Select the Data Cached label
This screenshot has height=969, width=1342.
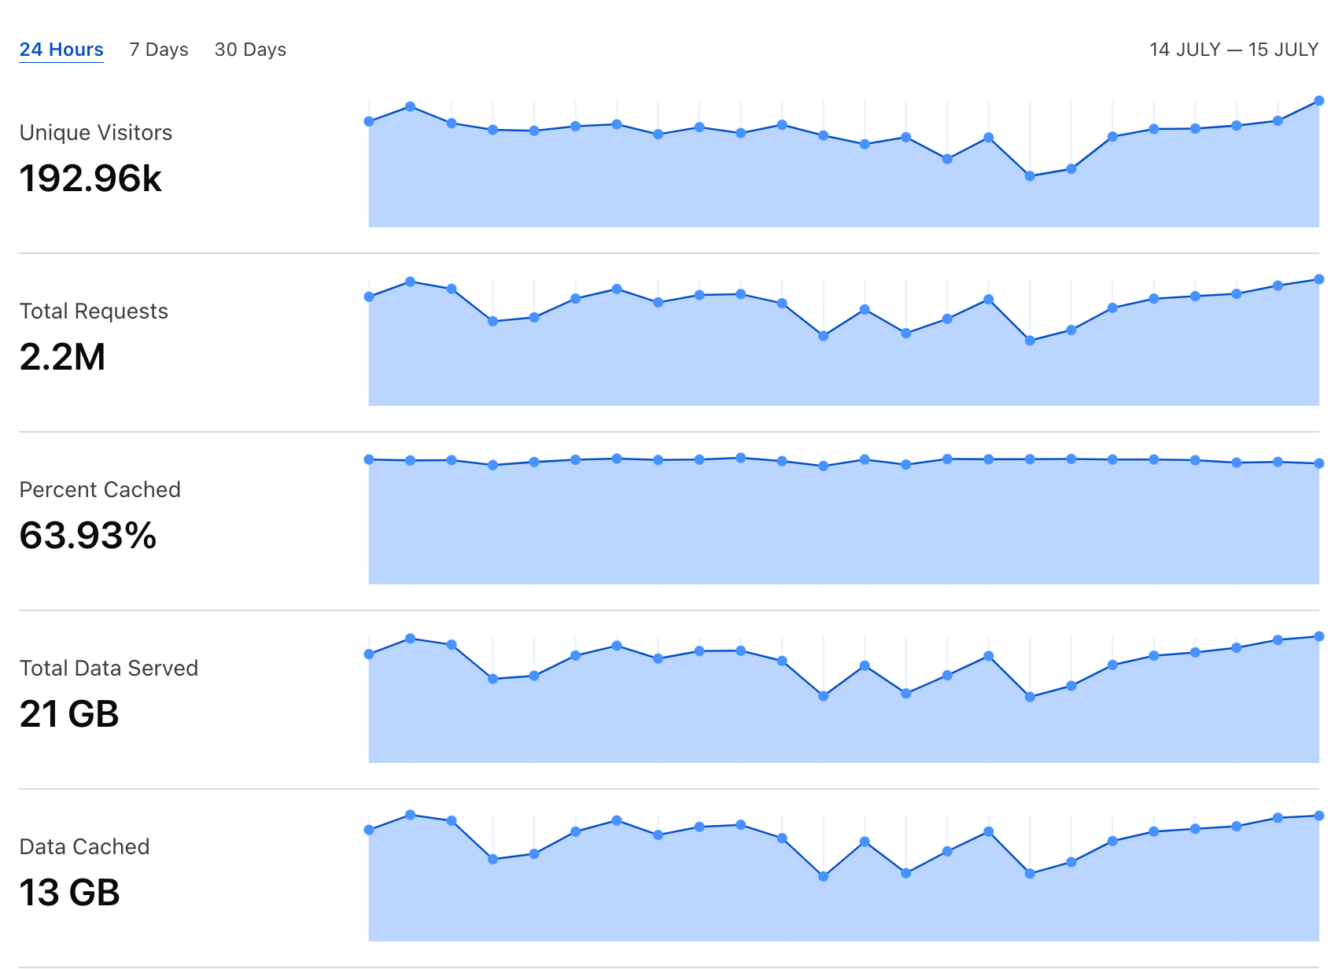(x=84, y=846)
